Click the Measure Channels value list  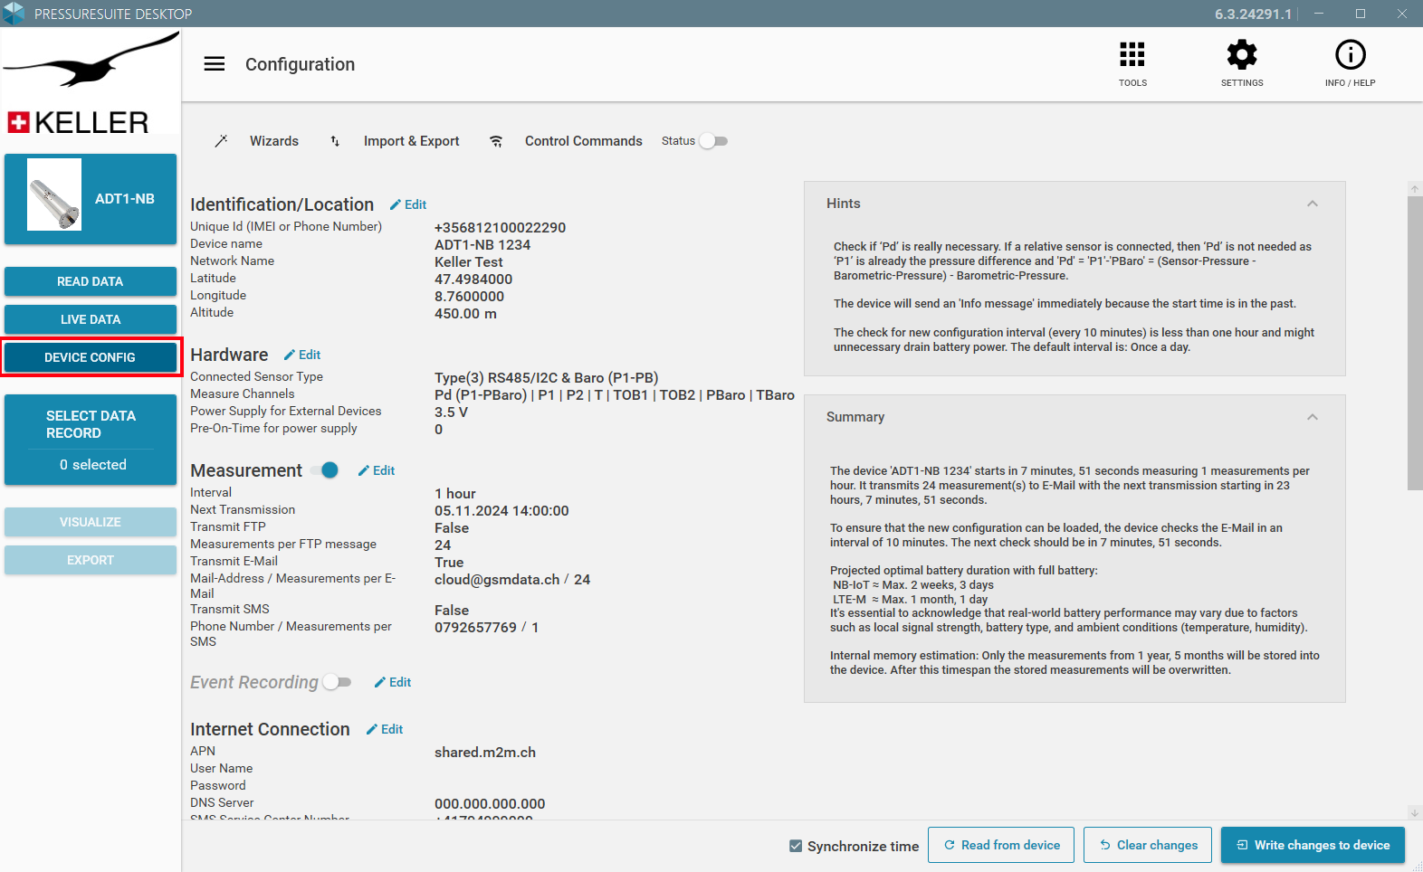click(x=615, y=395)
